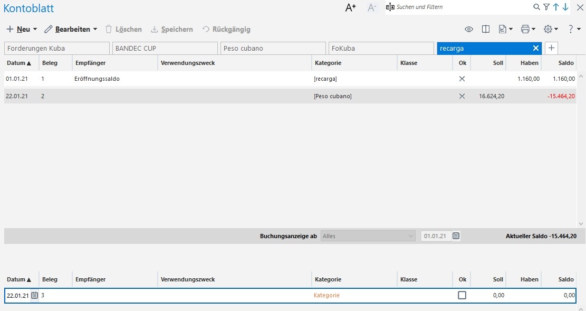Click the 22.01.21 date in entry row
This screenshot has width=586, height=311.
(17, 295)
